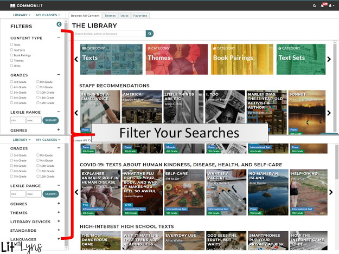This screenshot has height=254, width=339.
Task: Open the notifications bell with the 229 badge
Action: (321, 5)
